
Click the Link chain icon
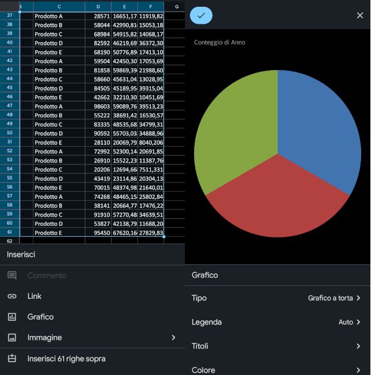click(x=12, y=296)
